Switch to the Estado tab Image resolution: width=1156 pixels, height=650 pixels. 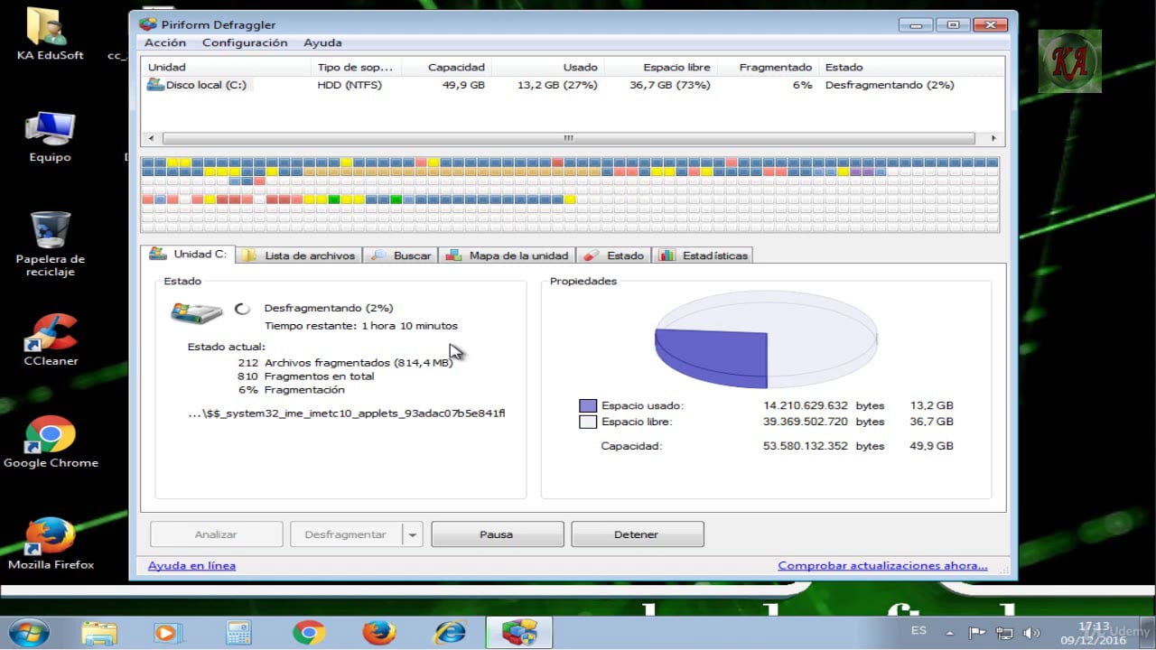[614, 255]
